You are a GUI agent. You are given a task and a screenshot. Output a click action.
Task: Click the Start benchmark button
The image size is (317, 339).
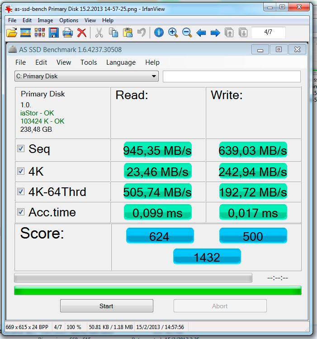tap(107, 306)
